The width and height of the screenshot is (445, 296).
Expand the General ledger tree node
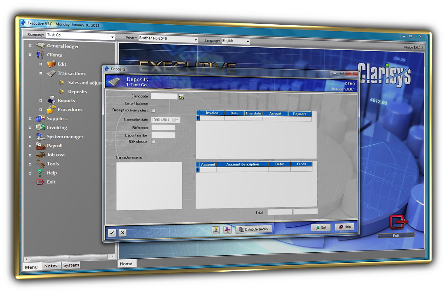(30, 45)
